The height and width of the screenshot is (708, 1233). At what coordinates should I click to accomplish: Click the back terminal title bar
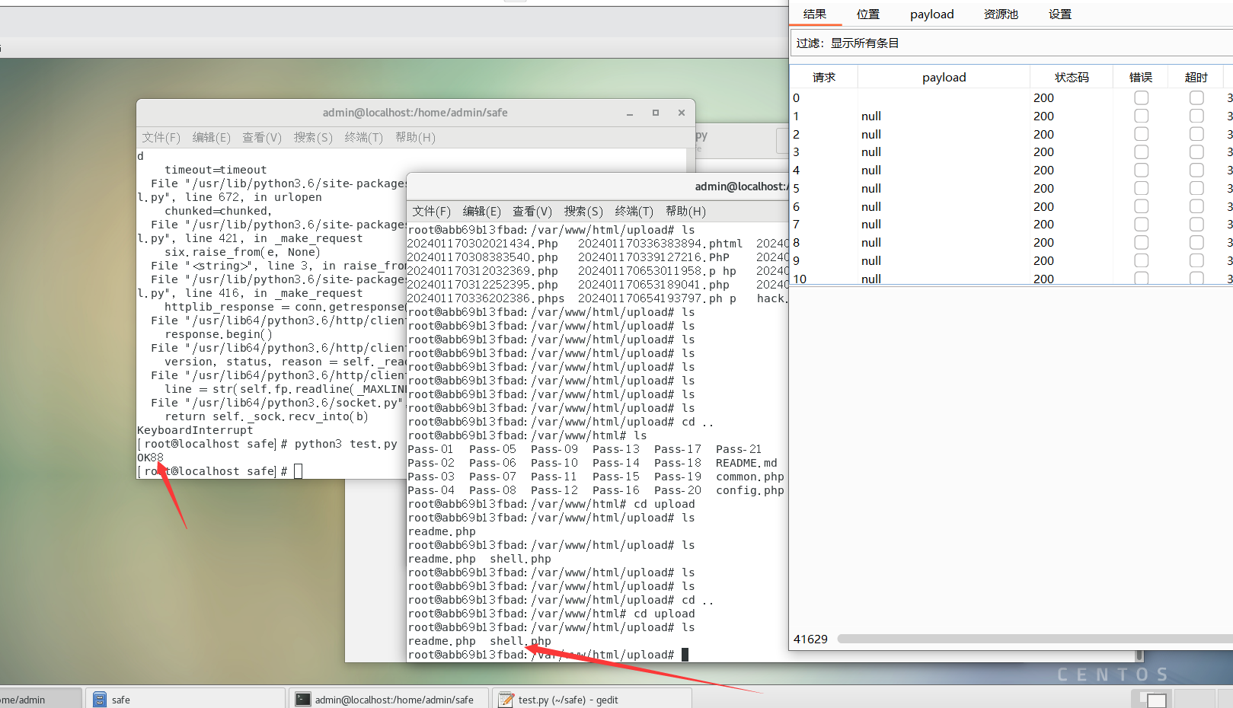[x=415, y=113]
